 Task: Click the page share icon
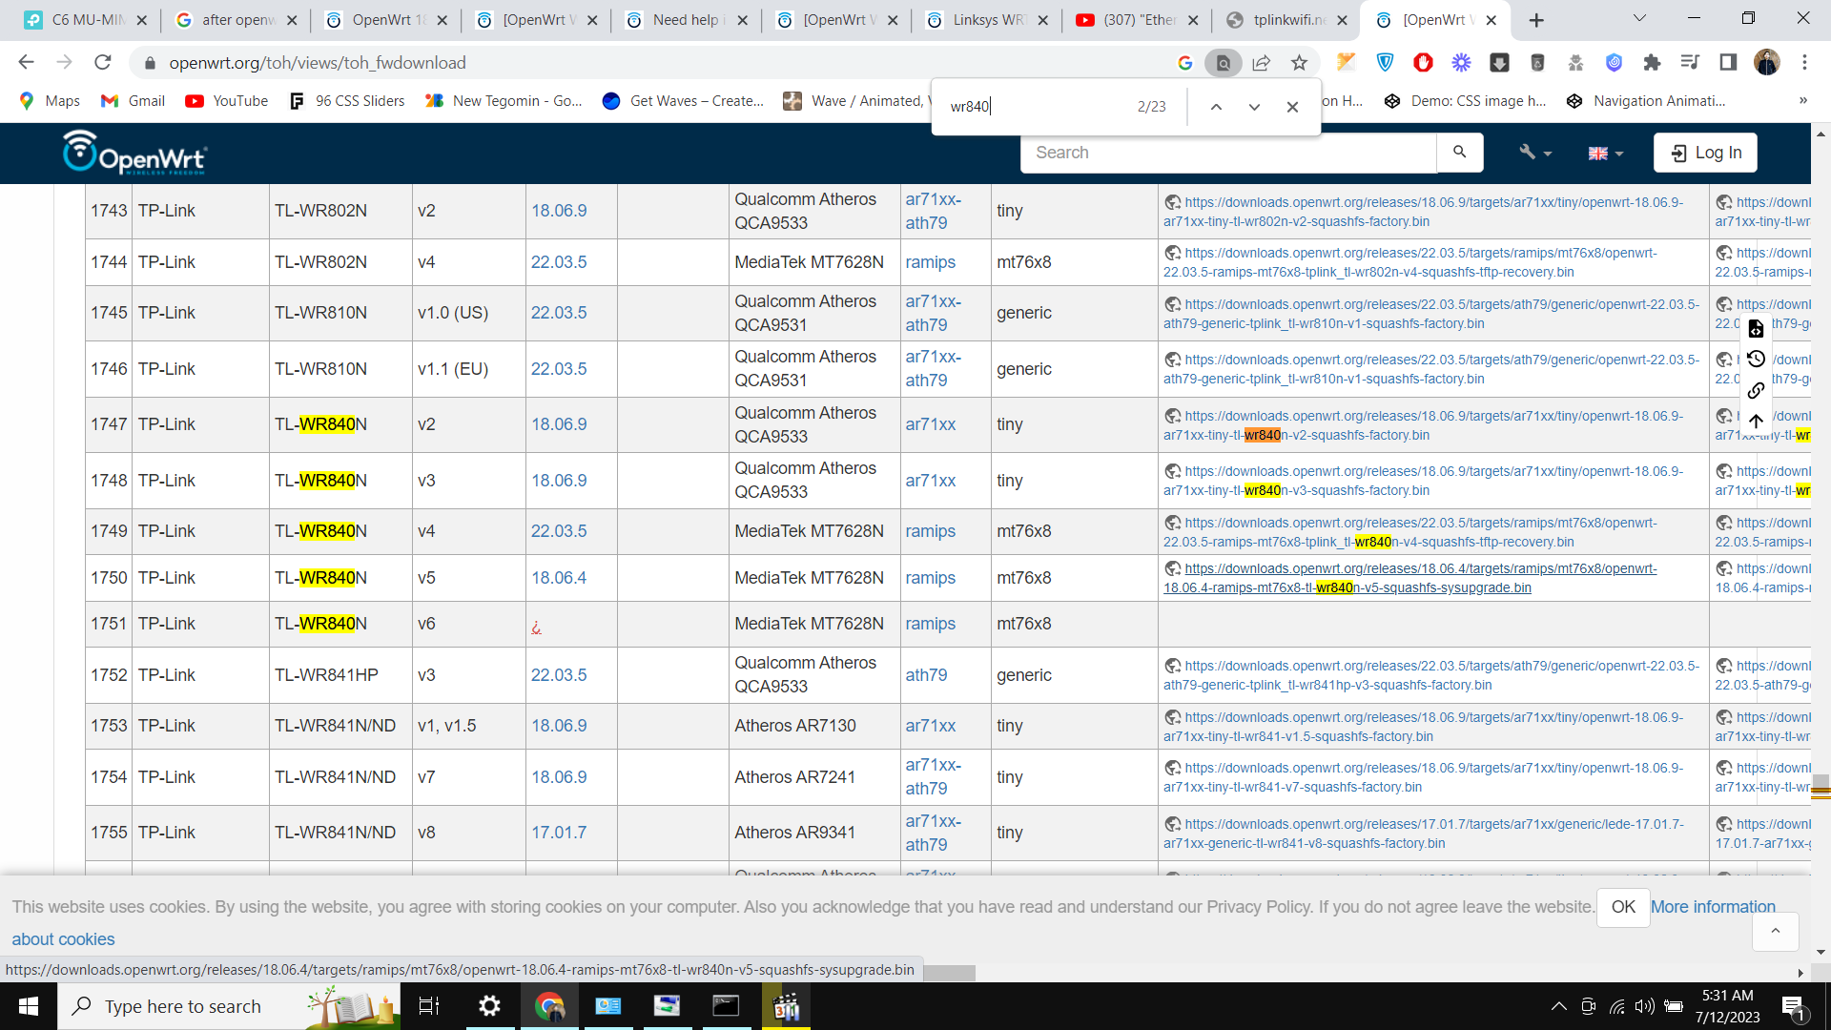(1261, 63)
